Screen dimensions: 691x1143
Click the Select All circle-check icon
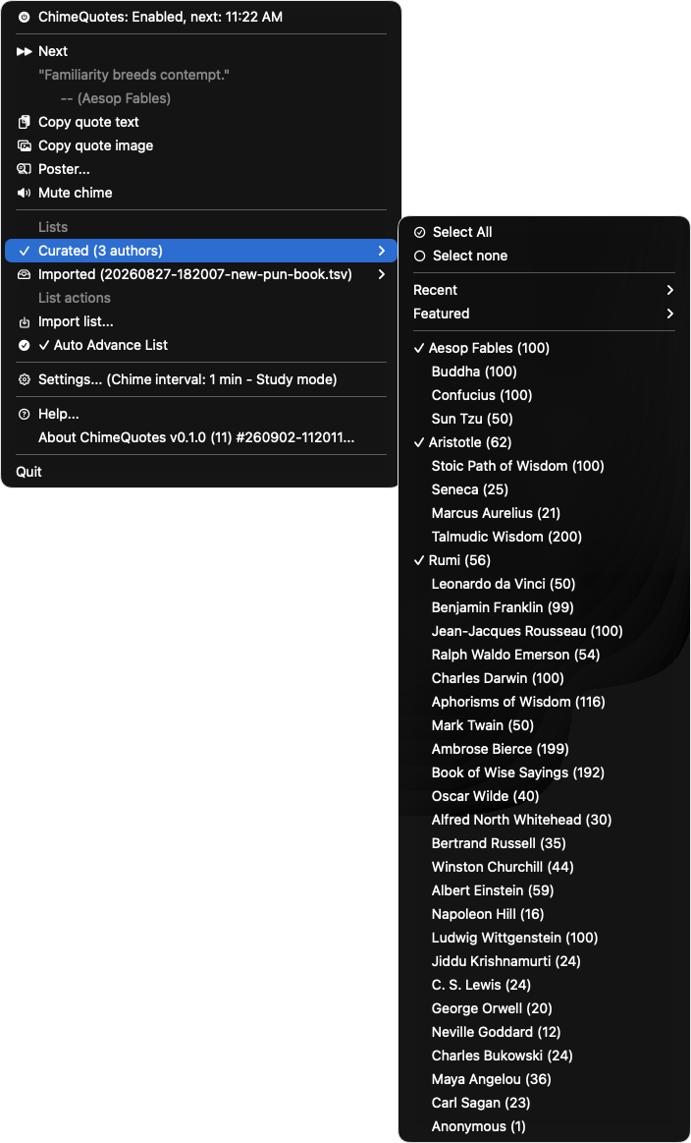point(419,233)
